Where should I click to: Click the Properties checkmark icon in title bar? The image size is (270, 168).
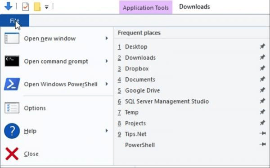(x=26, y=7)
